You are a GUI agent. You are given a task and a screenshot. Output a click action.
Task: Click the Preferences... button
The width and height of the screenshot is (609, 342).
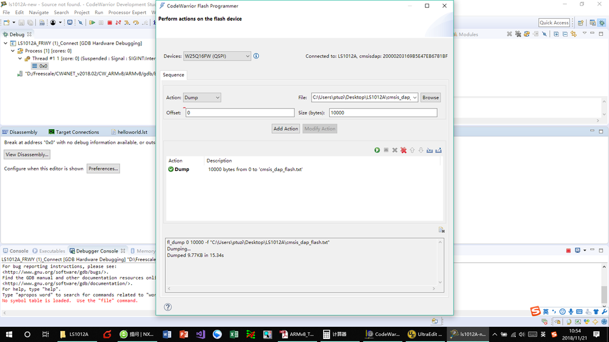(x=103, y=169)
